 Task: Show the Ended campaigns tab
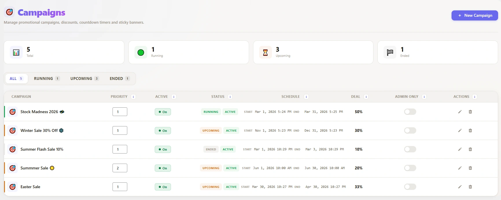(x=119, y=78)
